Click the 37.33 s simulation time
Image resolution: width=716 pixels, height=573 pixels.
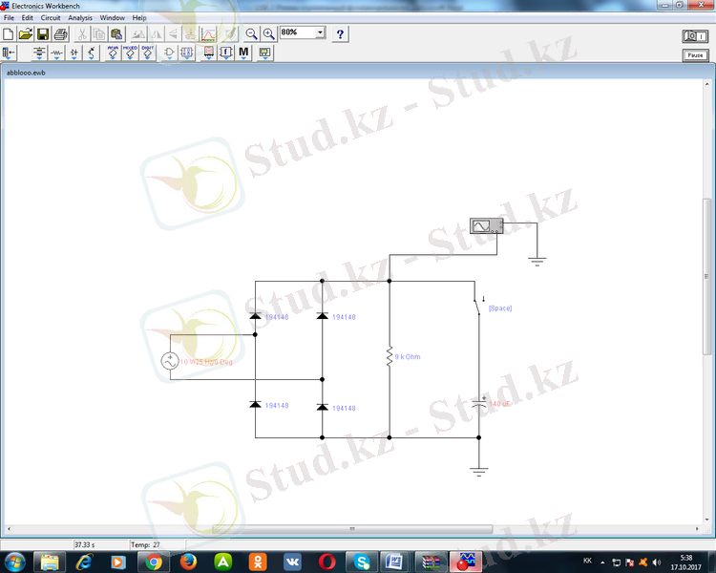85,544
